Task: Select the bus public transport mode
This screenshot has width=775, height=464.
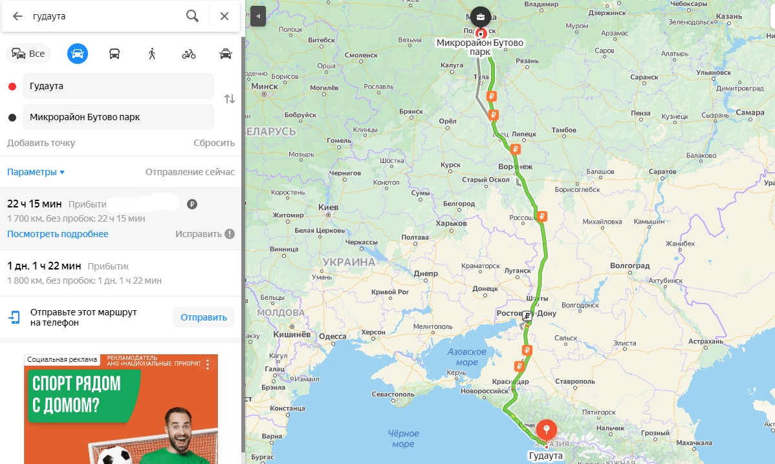Action: click(x=114, y=54)
